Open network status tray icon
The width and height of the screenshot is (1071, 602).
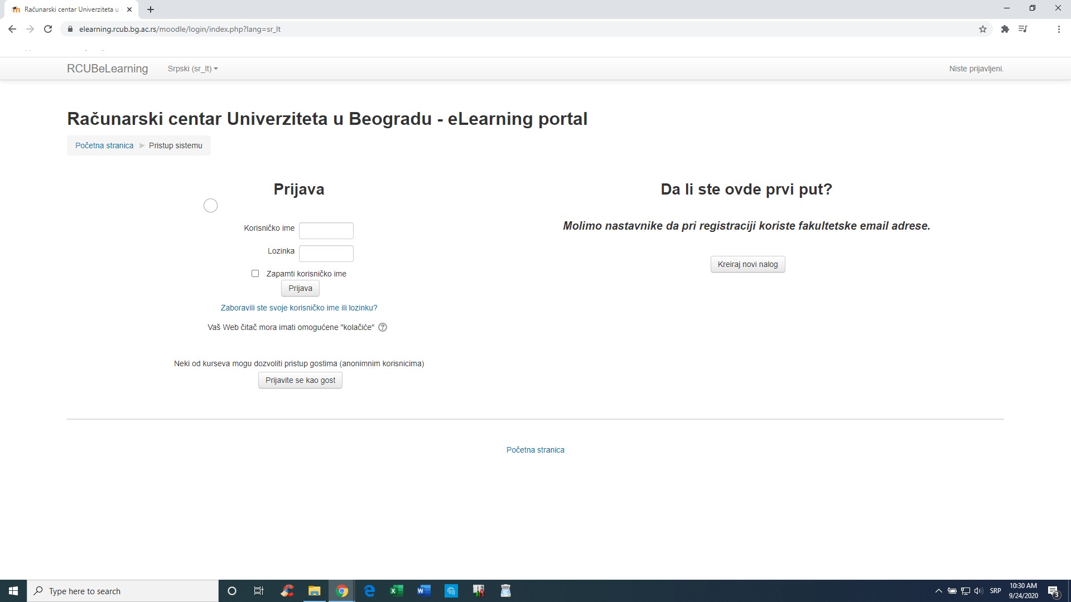(x=966, y=591)
